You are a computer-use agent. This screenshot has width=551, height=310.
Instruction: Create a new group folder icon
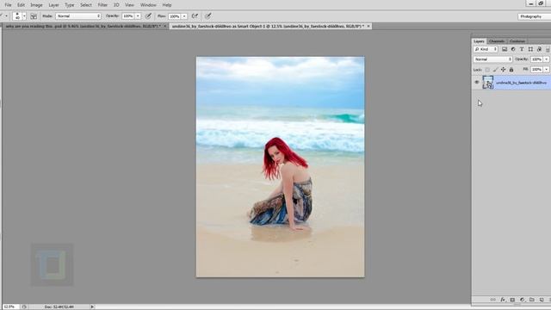point(532,300)
